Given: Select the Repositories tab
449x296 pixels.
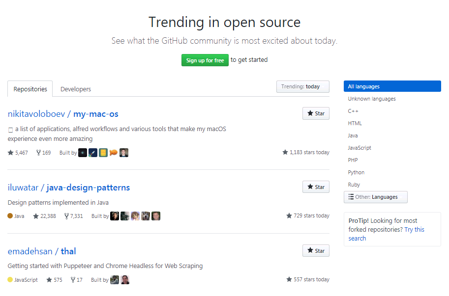Looking at the screenshot, I should pos(30,89).
